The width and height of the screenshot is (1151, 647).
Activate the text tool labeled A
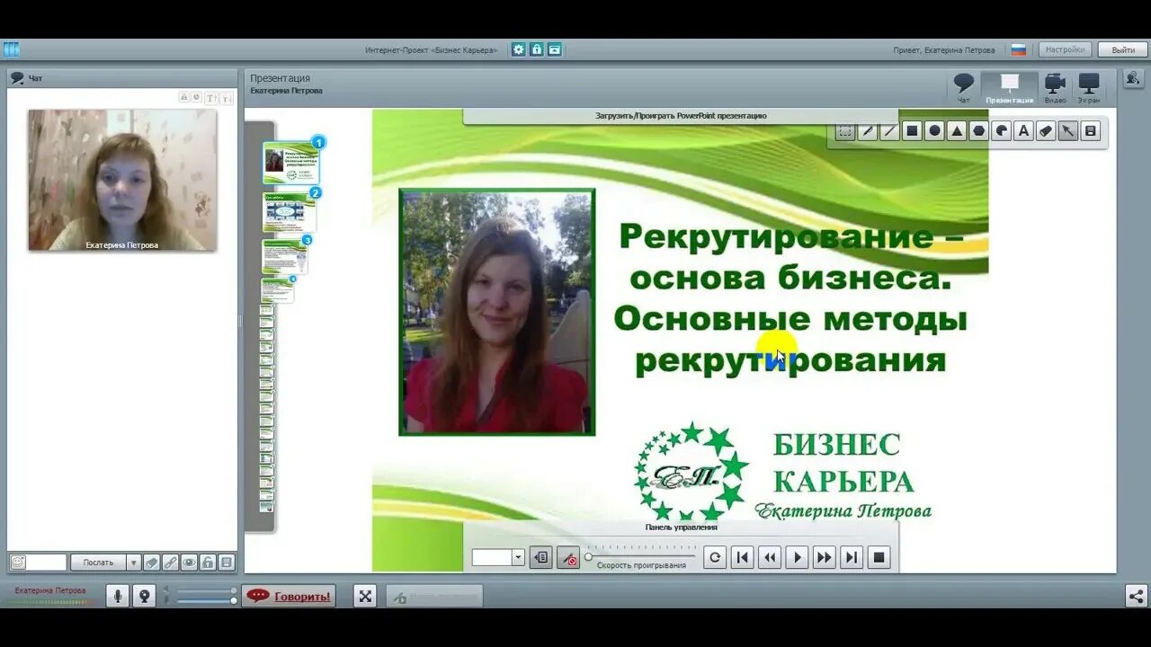point(1023,131)
